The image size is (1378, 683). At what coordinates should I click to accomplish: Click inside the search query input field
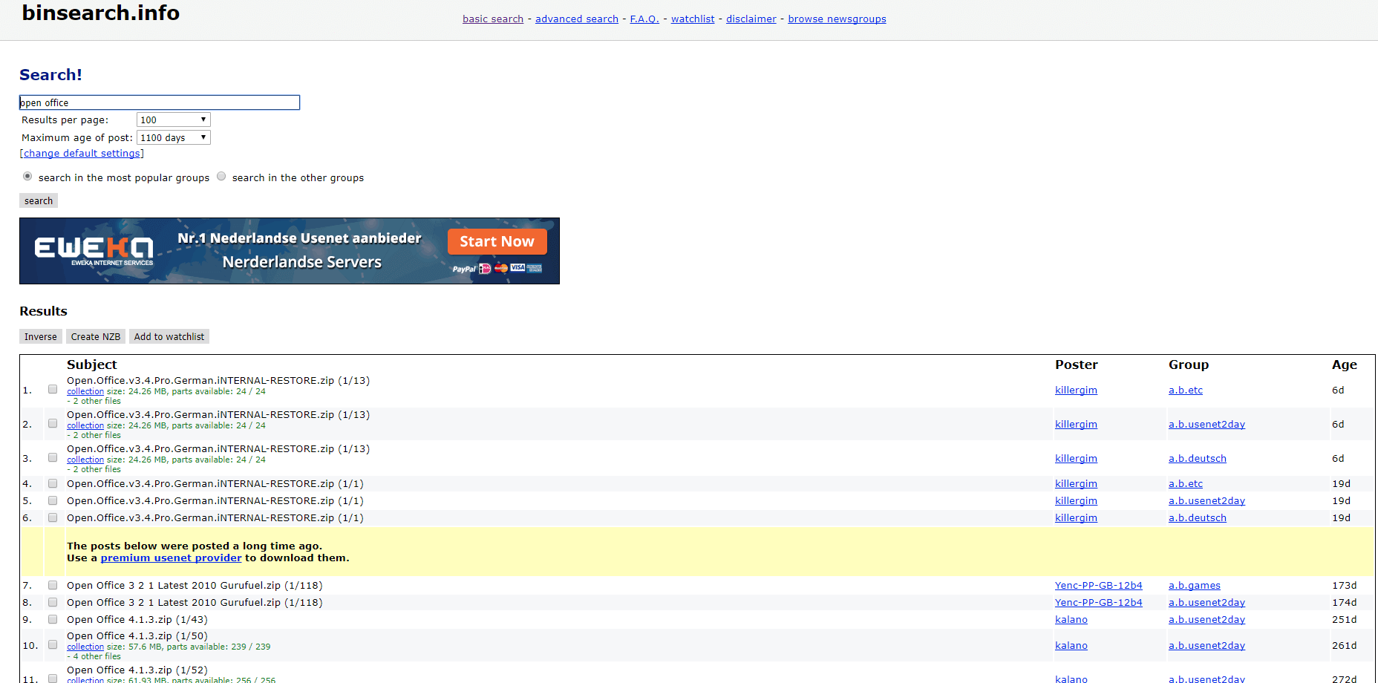[x=159, y=102]
